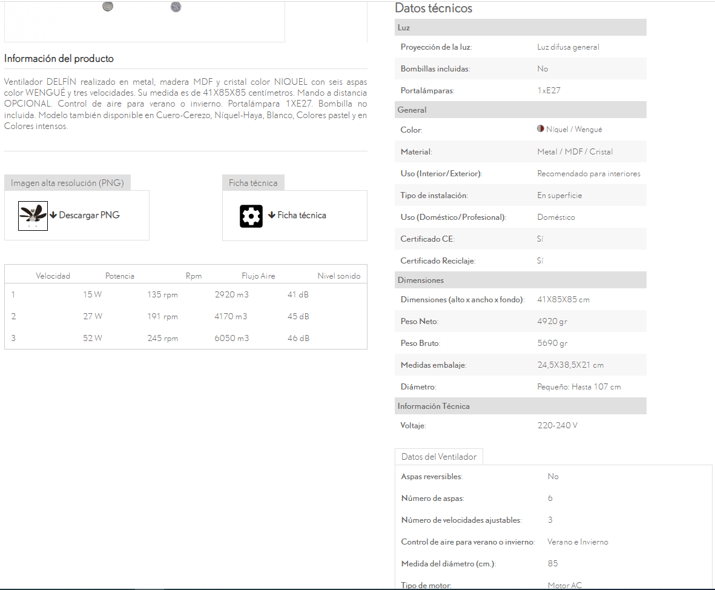Select the left gray image thumbnail dot
This screenshot has width=715, height=590.
coord(108,7)
